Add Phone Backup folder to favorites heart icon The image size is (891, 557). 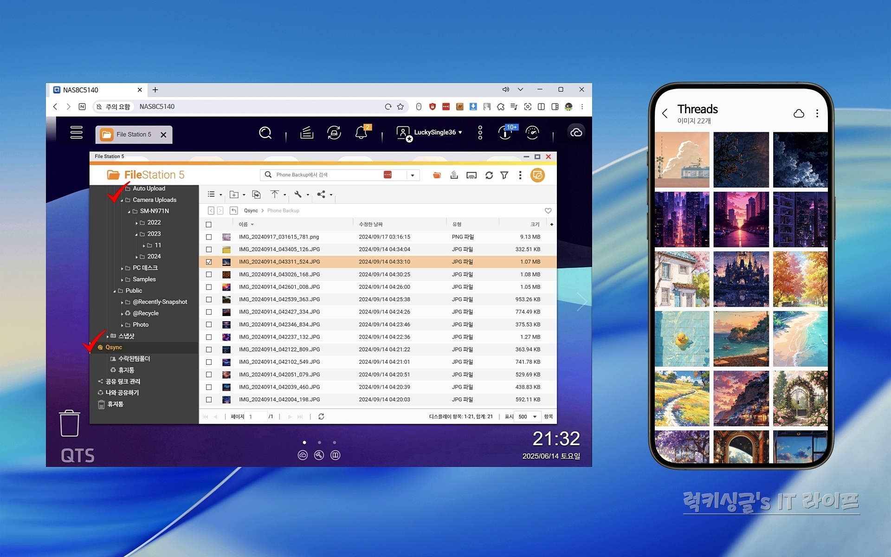[548, 211]
